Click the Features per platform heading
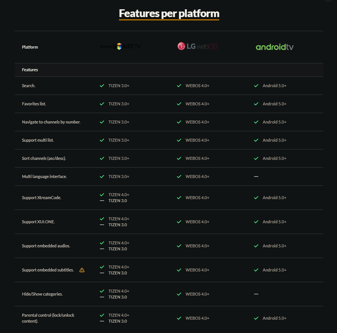Viewport: 337px width, 333px height. click(169, 14)
